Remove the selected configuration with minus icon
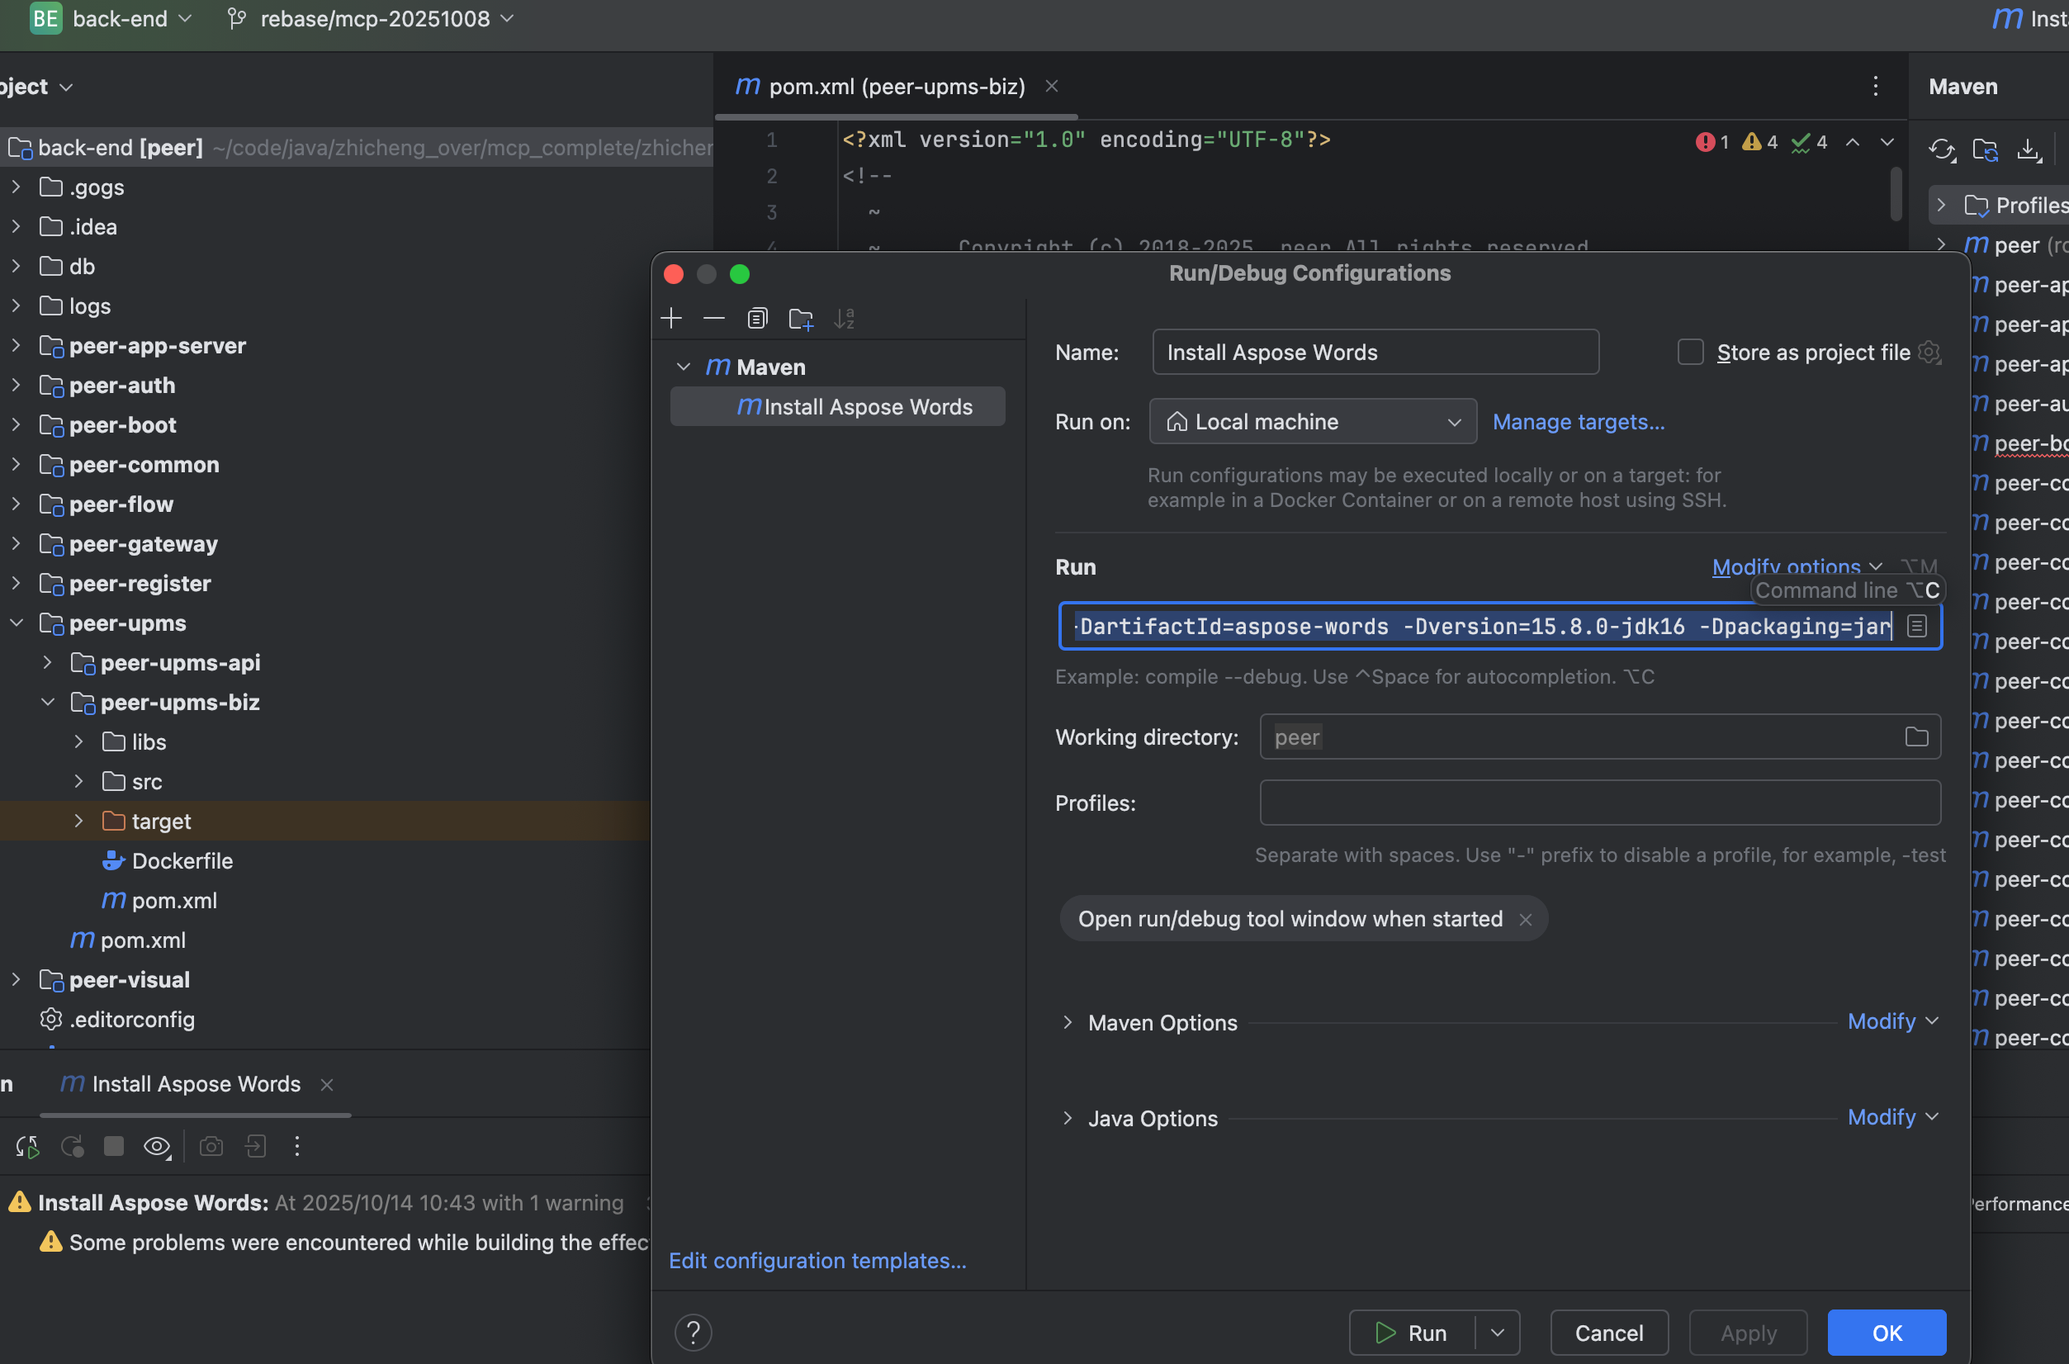 [x=714, y=319]
